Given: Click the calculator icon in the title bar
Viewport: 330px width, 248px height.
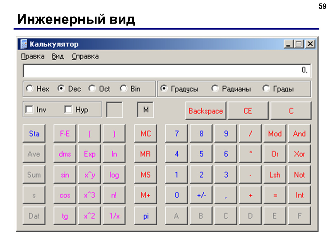Looking at the screenshot, I should click(x=24, y=44).
